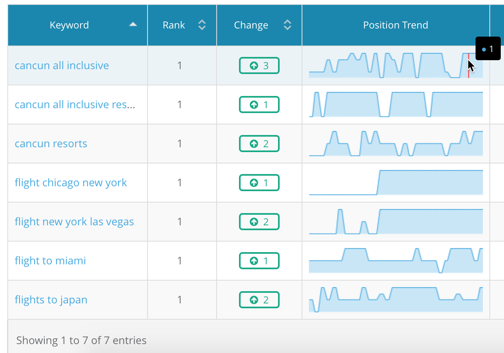Sort by Change column arrows
The height and width of the screenshot is (353, 504).
(x=287, y=25)
